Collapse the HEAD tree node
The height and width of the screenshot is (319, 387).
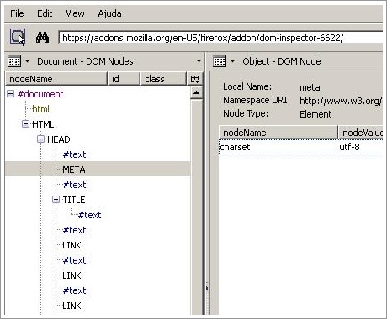click(40, 139)
